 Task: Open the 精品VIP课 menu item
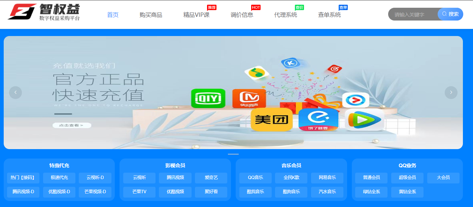(196, 15)
